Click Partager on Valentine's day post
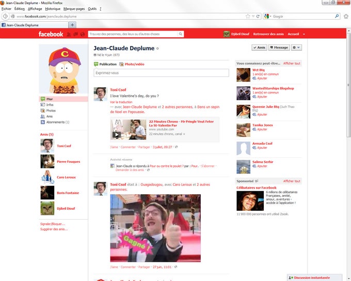This screenshot has width=351, height=281. 144,147
